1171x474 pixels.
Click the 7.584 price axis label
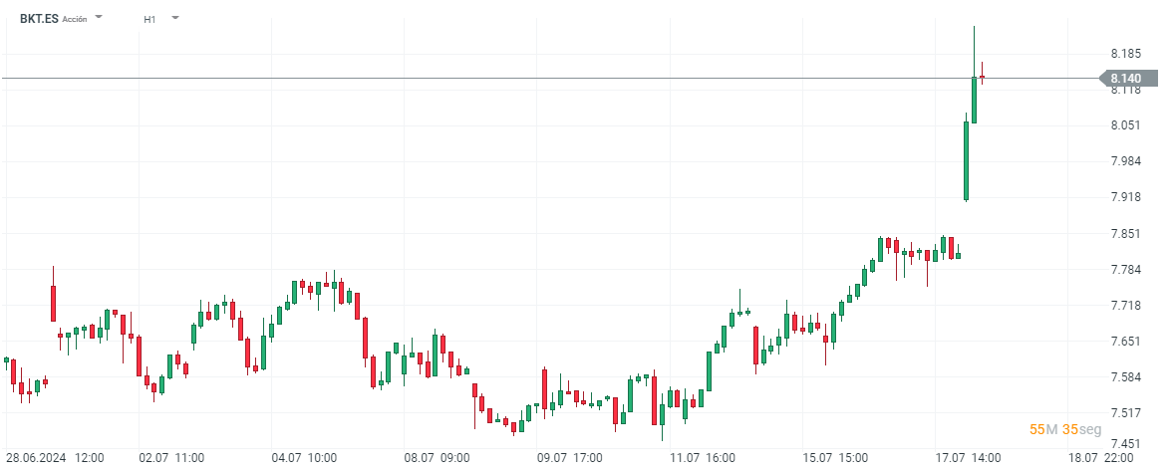[x=1125, y=377]
